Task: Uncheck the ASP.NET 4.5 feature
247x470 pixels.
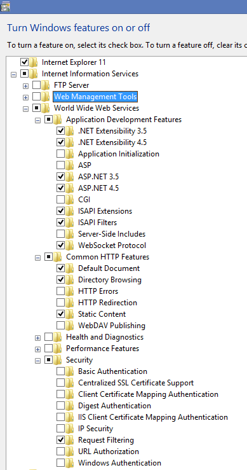Action: tap(60, 188)
